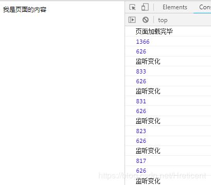The height and width of the screenshot is (185, 211).
Task: Select the 626 below 833
Action: [x=141, y=81]
